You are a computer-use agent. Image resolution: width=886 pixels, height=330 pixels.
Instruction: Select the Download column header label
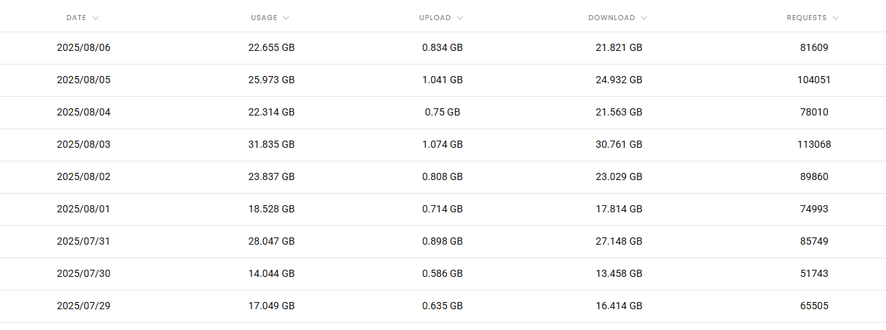pos(612,18)
